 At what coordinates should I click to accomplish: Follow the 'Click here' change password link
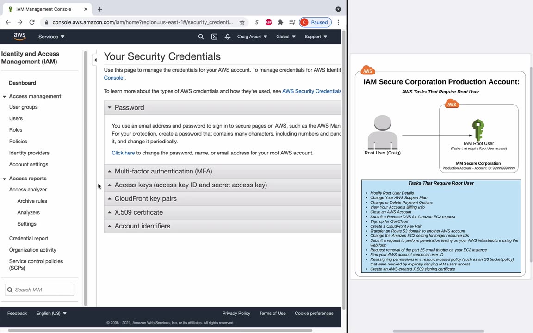123,153
